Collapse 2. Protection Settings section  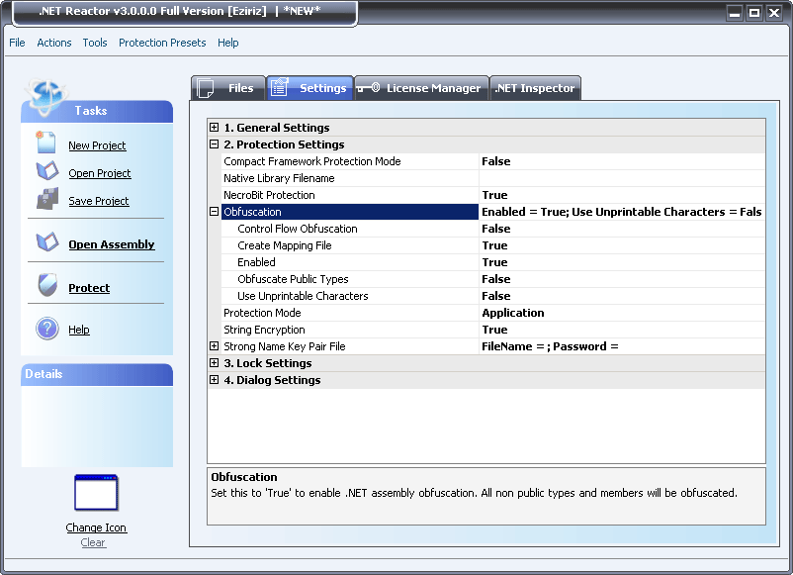pyautogui.click(x=214, y=144)
